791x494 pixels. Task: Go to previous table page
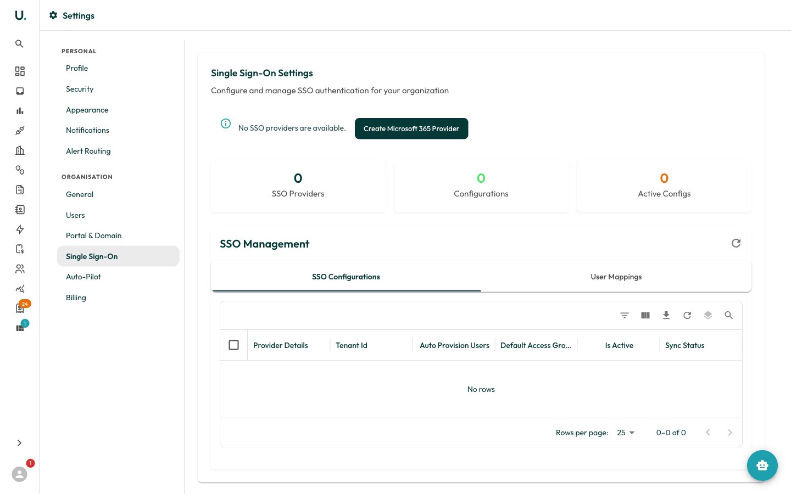[708, 433]
